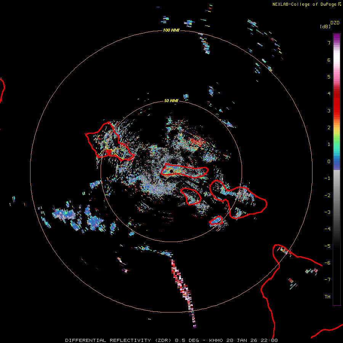This screenshot has height=343, width=343.
Task: Click the positive 5 value on the dB scale
Action: [329, 77]
